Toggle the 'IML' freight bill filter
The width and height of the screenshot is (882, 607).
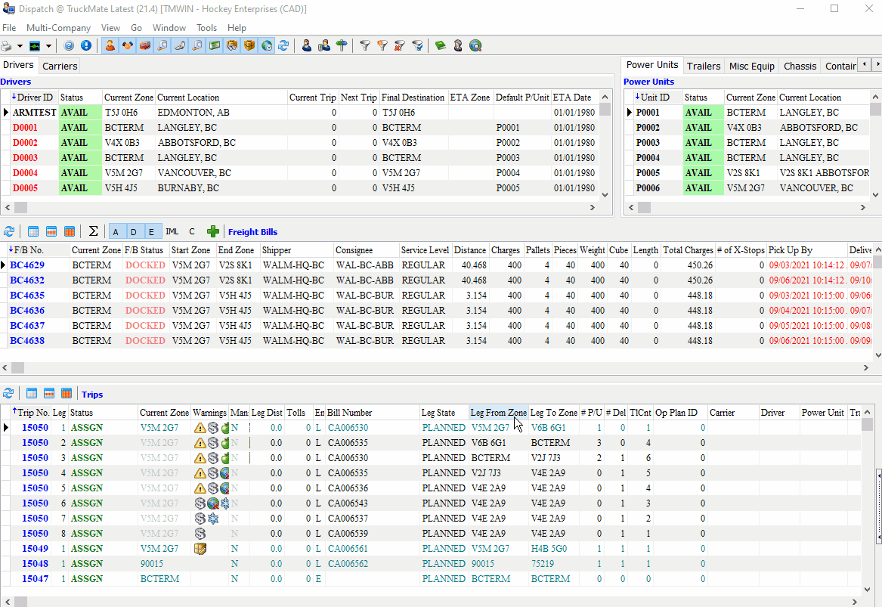[x=172, y=232]
